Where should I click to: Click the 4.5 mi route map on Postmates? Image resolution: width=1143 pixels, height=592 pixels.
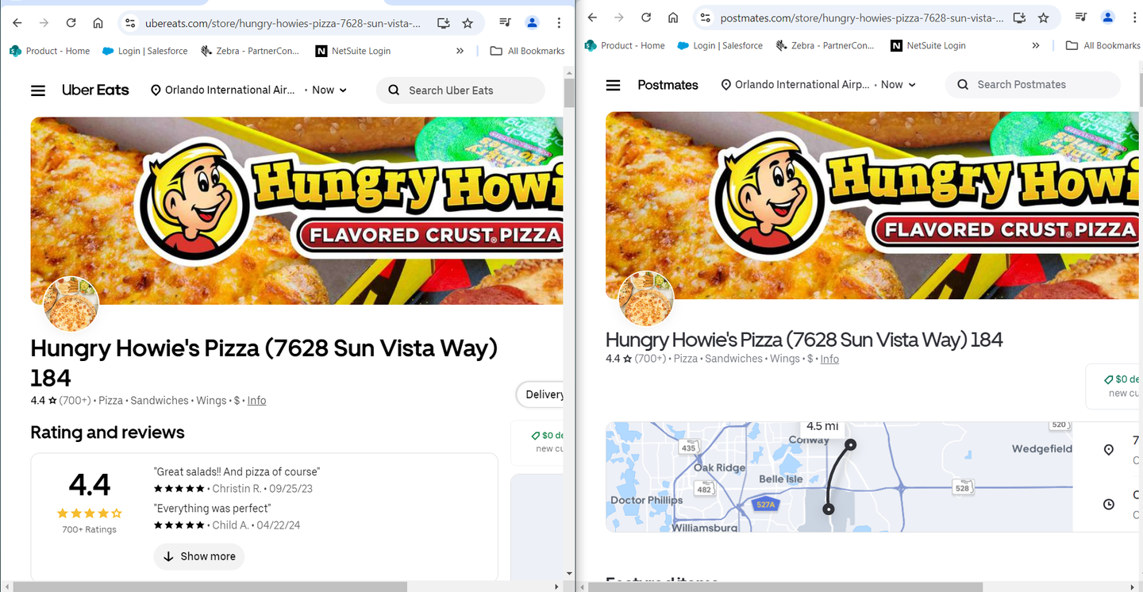[839, 477]
